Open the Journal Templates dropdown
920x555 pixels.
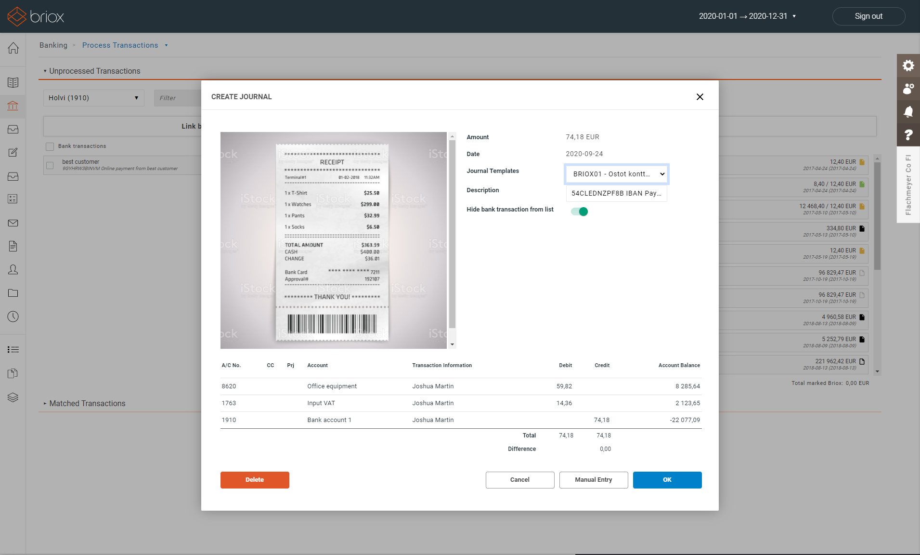click(x=616, y=174)
